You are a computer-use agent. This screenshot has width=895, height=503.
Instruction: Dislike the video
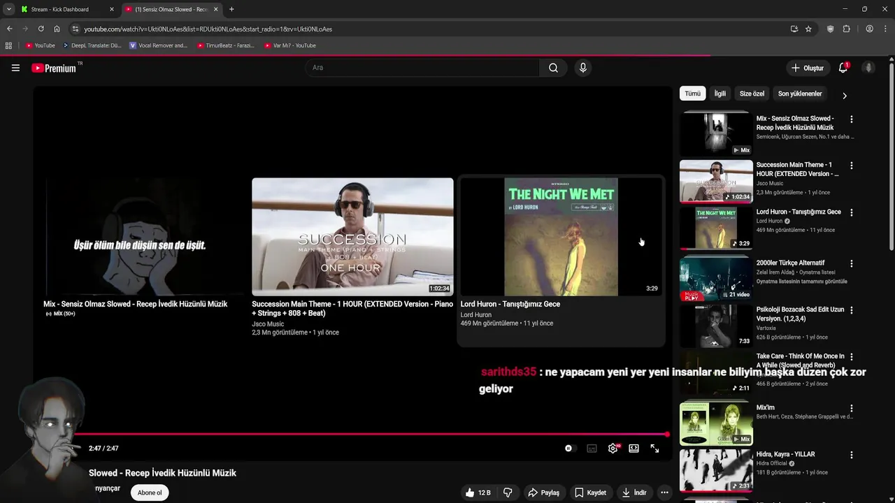pyautogui.click(x=508, y=493)
